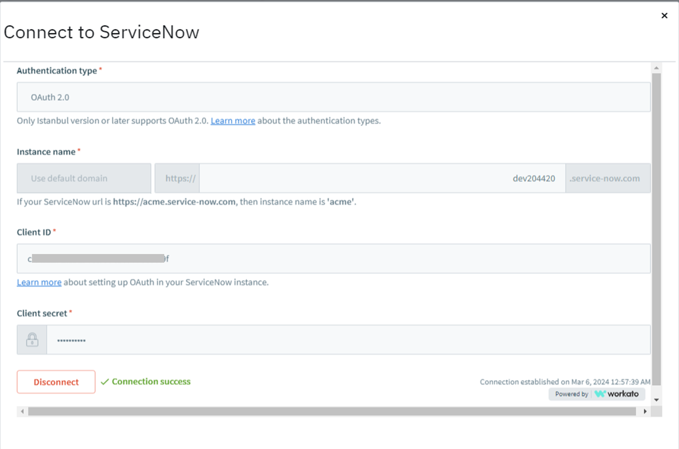Viewport: 679px width, 449px height.
Task: Click the instance name field showing dev204420
Action: (382, 178)
